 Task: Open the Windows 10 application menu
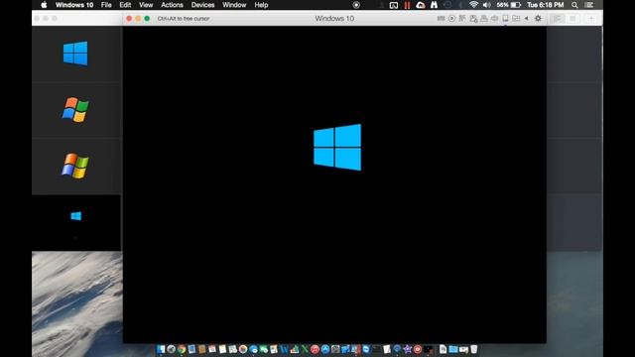tap(74, 5)
